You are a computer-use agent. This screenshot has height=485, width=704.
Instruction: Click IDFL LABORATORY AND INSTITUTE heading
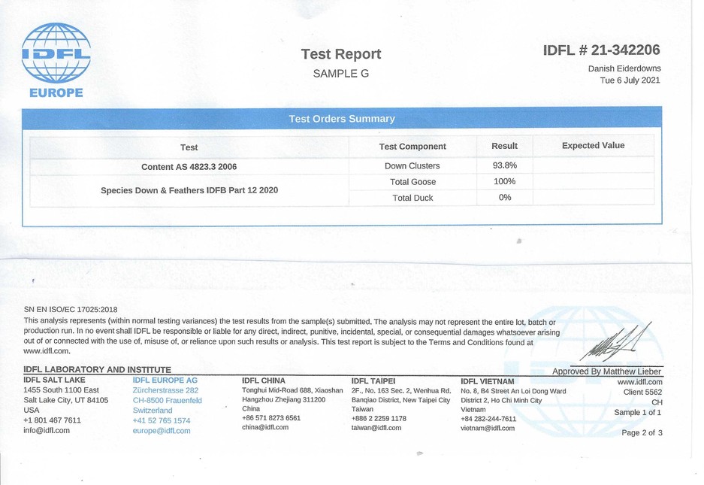point(97,369)
